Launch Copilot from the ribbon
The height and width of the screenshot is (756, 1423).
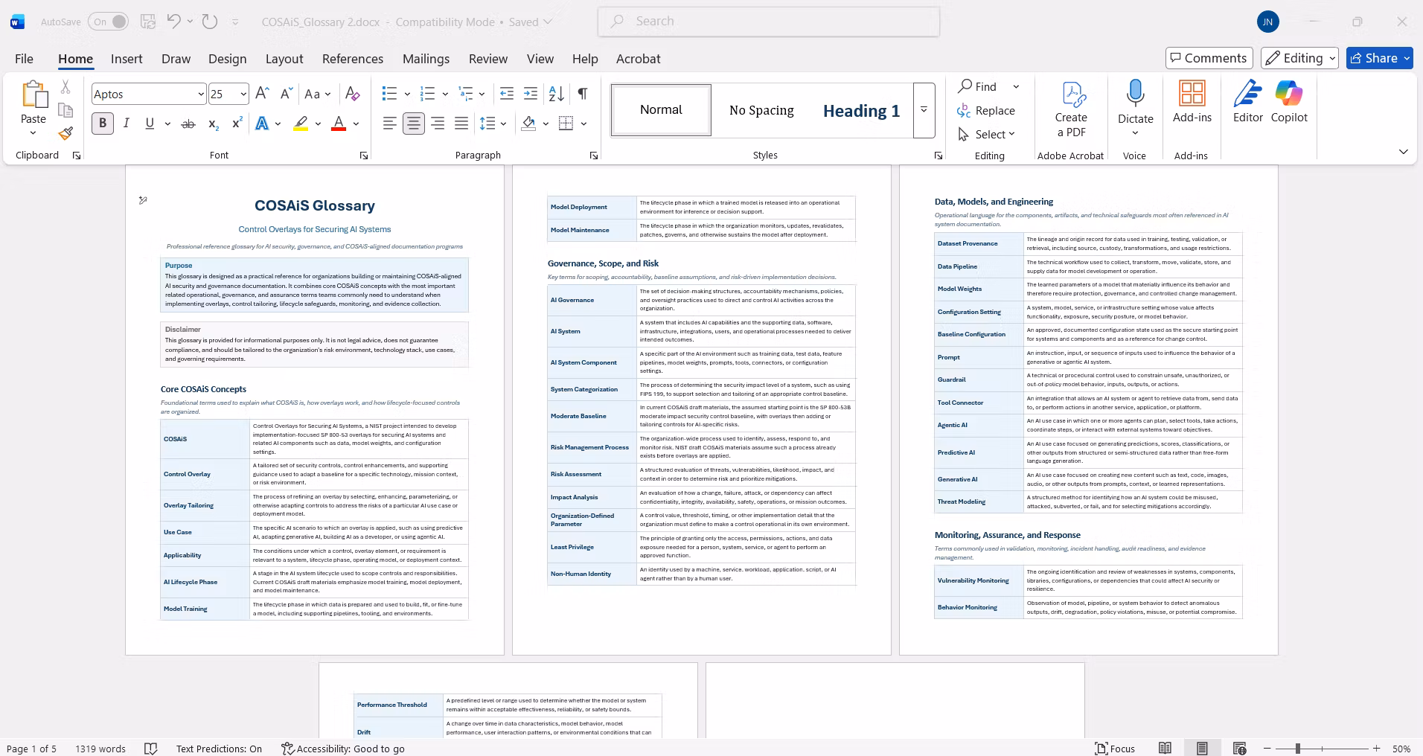pos(1289,102)
